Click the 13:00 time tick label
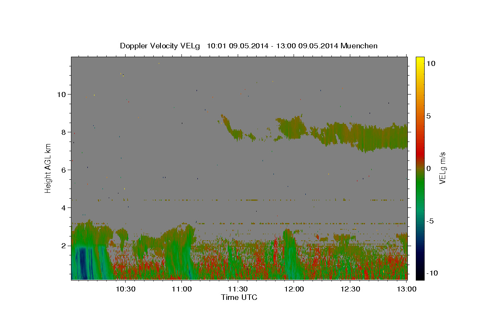This screenshot has width=504, height=336. [407, 289]
